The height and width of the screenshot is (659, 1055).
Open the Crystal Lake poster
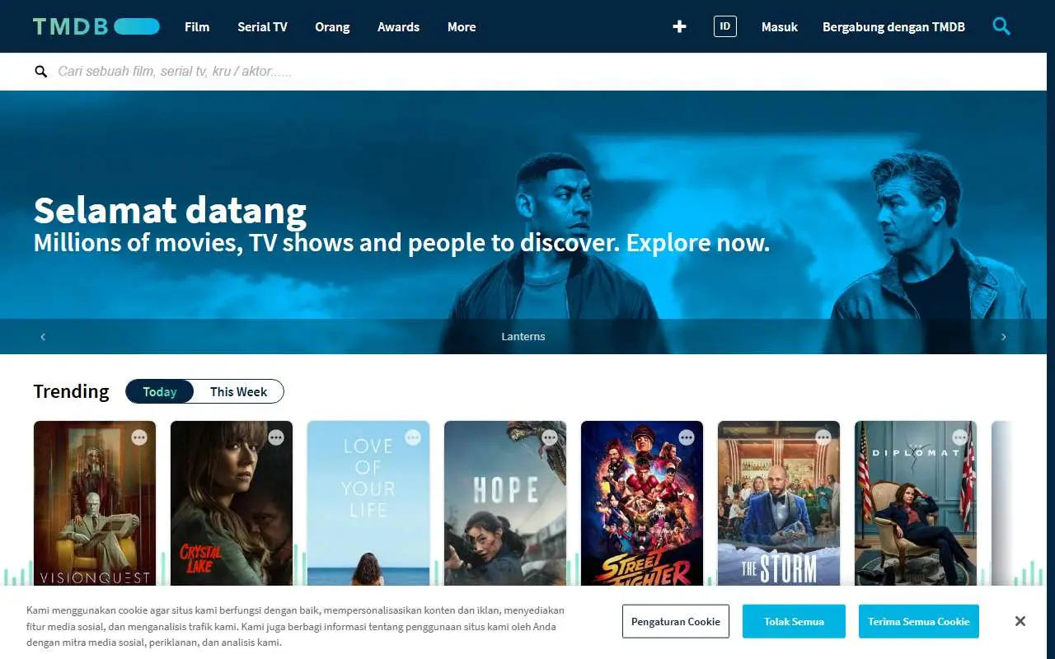(x=232, y=503)
